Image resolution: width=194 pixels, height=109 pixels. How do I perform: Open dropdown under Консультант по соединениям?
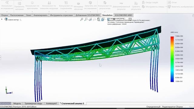[66, 12]
